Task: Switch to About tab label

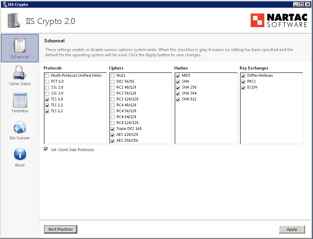Action: [x=20, y=165]
